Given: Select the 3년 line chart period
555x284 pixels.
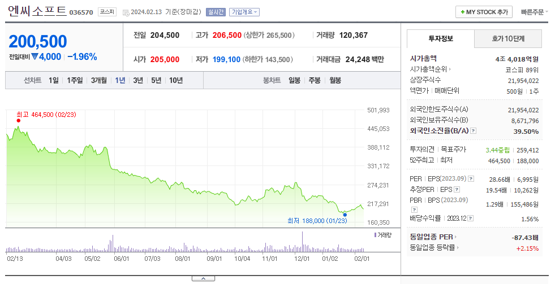Looking at the screenshot, I should coord(138,81).
